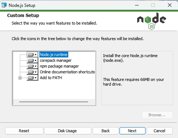Image resolution: width=178 pixels, height=138 pixels.
Task: Click the 'Install the core Node.js runtime' description
Action: (x=130, y=58)
